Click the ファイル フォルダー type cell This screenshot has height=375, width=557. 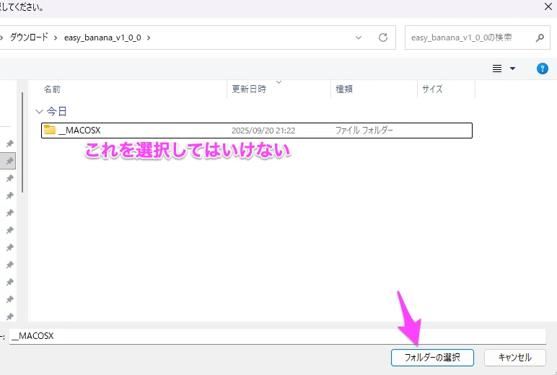(364, 131)
